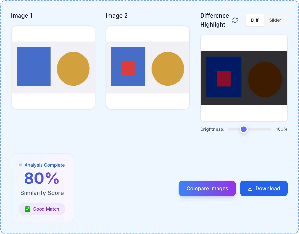This screenshot has width=299, height=234.
Task: Click the Brightness label
Action: (x=212, y=129)
